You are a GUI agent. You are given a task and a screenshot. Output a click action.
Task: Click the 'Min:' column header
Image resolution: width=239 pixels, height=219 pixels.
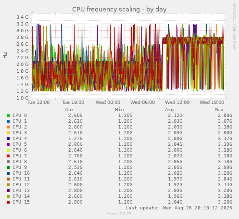121,110
